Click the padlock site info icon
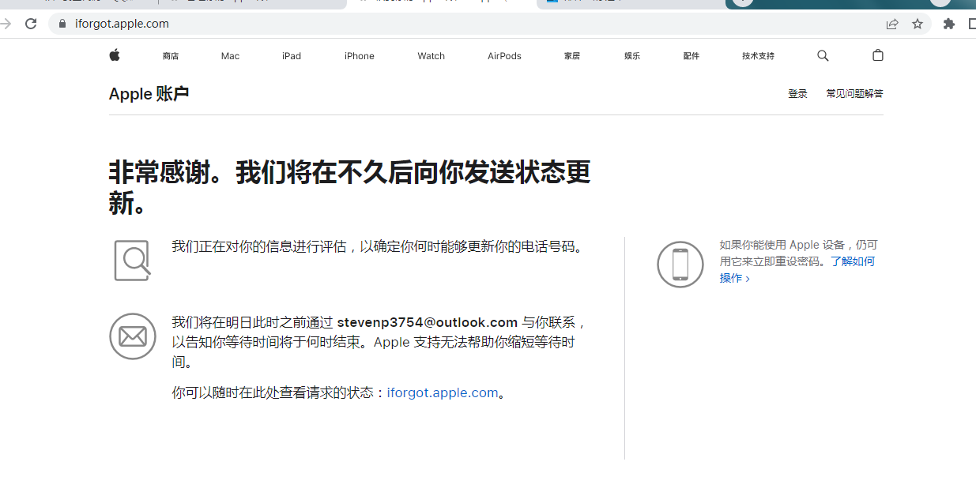 tap(63, 24)
